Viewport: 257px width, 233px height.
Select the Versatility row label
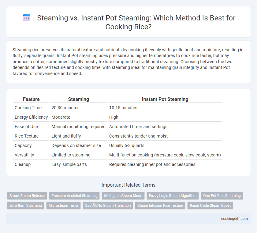point(24,155)
